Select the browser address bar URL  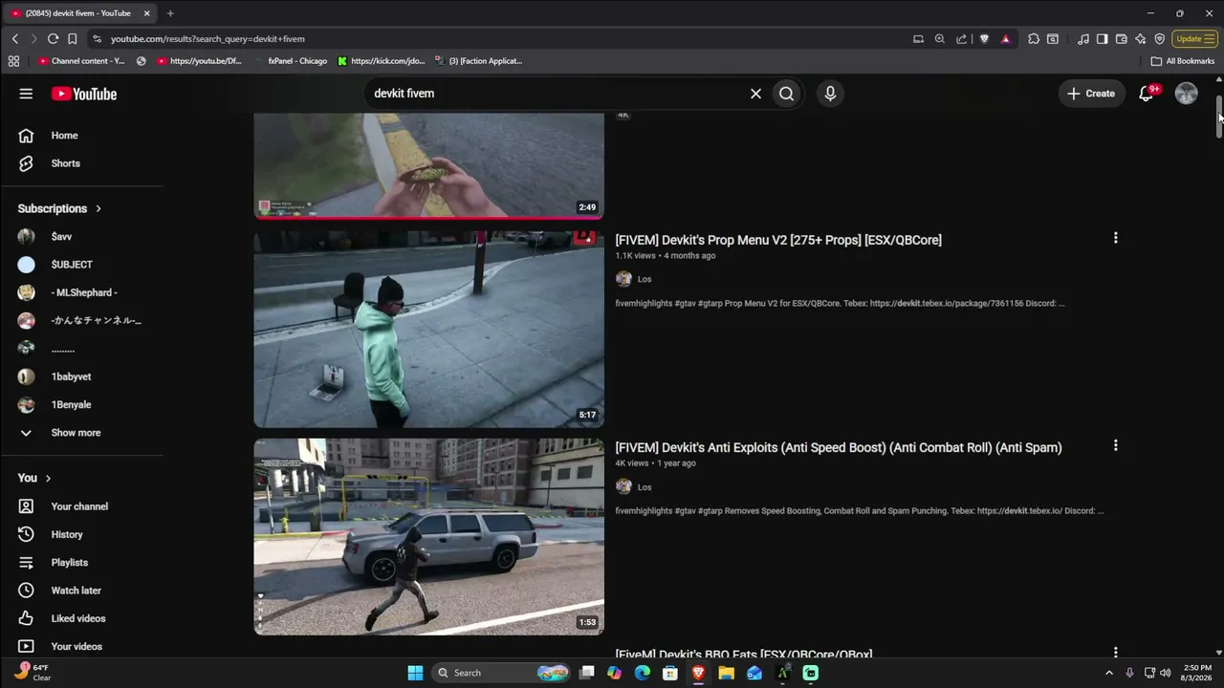coord(208,39)
